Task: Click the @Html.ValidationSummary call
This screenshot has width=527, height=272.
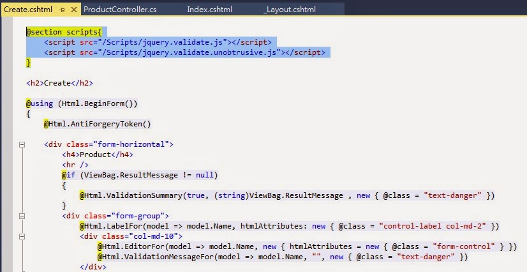Action: pyautogui.click(x=287, y=195)
